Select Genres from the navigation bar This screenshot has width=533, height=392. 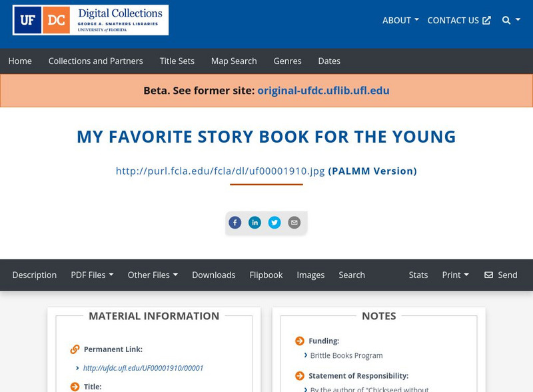pos(288,61)
